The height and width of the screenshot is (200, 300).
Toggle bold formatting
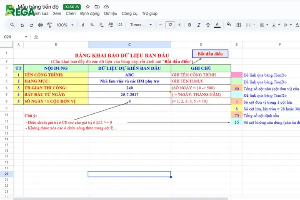pos(190,25)
